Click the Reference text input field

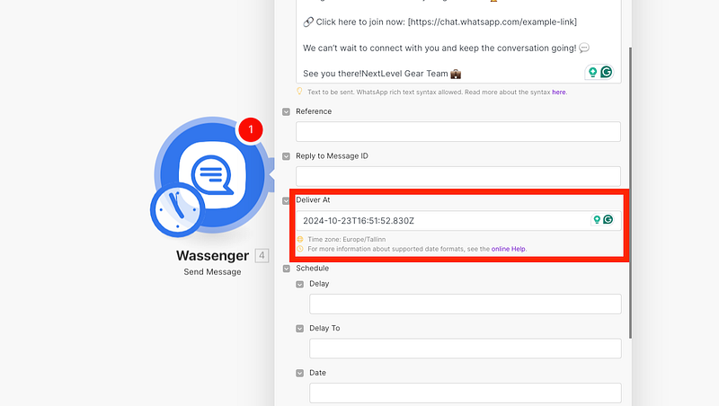click(x=457, y=132)
